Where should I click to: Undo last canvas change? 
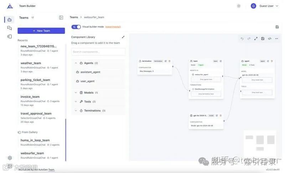coord(242,39)
